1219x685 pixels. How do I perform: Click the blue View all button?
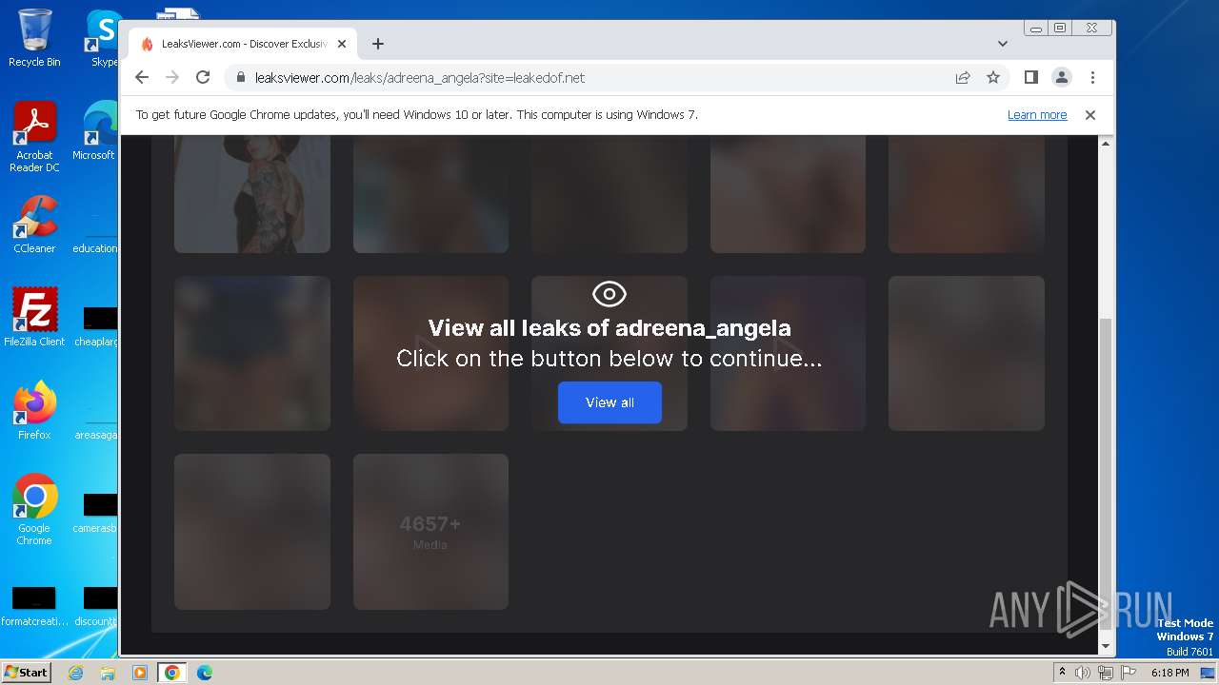(x=609, y=402)
